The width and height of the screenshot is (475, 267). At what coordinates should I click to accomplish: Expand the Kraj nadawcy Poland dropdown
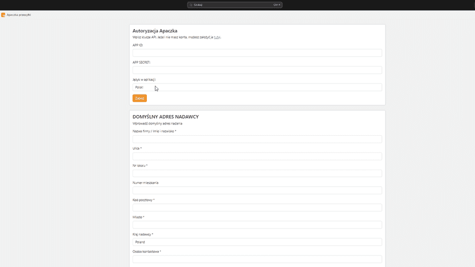257,242
